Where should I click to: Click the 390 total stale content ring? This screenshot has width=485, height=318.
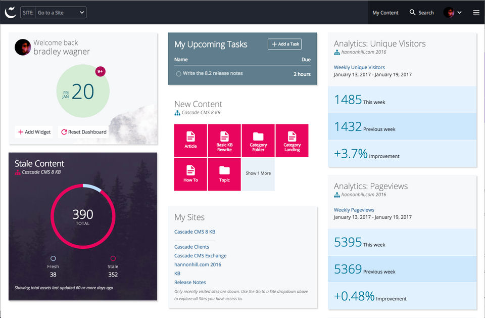(x=83, y=216)
